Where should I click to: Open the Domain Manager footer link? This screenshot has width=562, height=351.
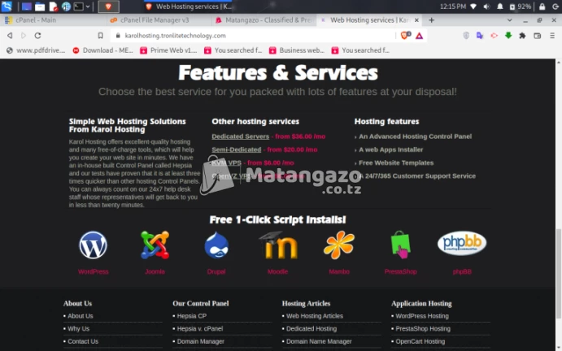coord(200,341)
